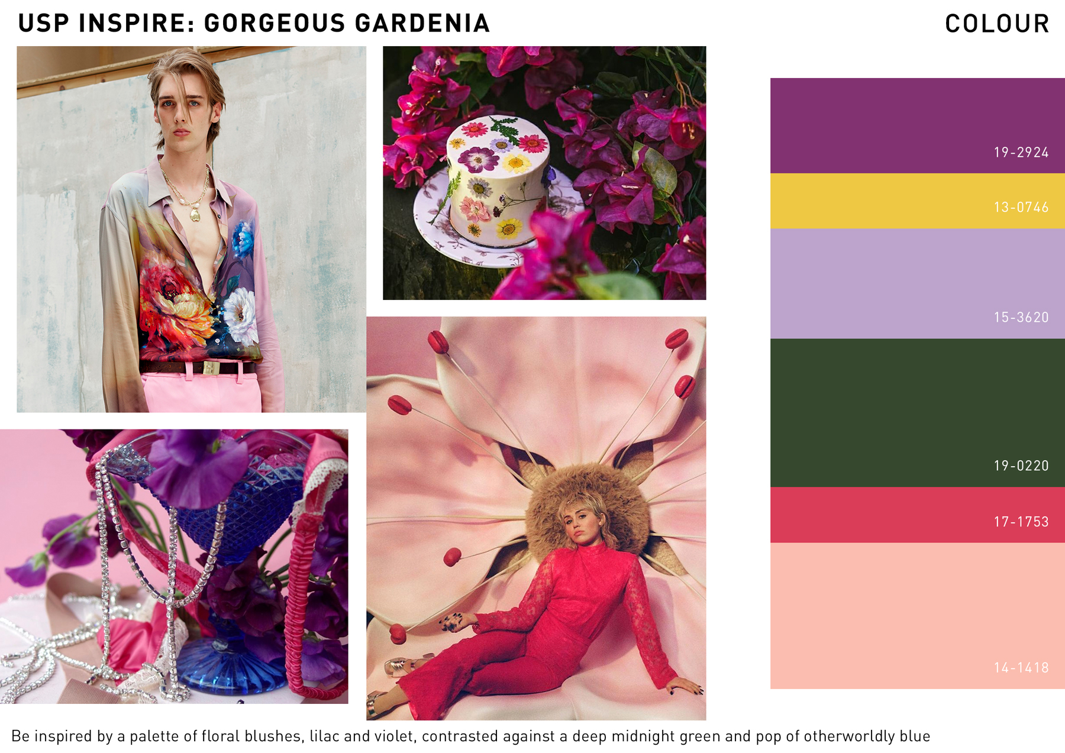Click the 15-3620 colour code label
The image size is (1065, 753).
[x=1021, y=318]
